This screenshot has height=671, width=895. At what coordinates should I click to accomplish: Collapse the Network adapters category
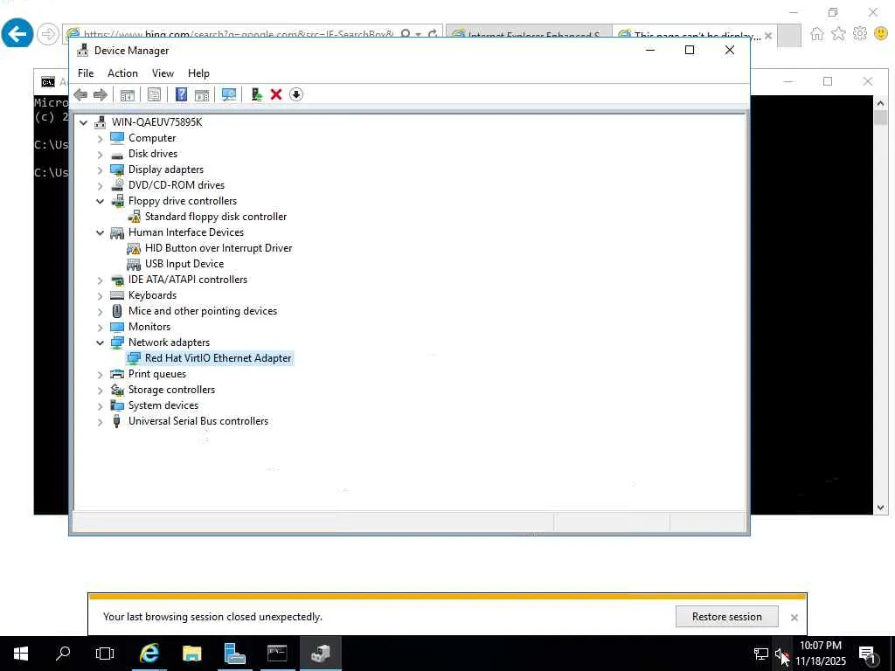[100, 342]
